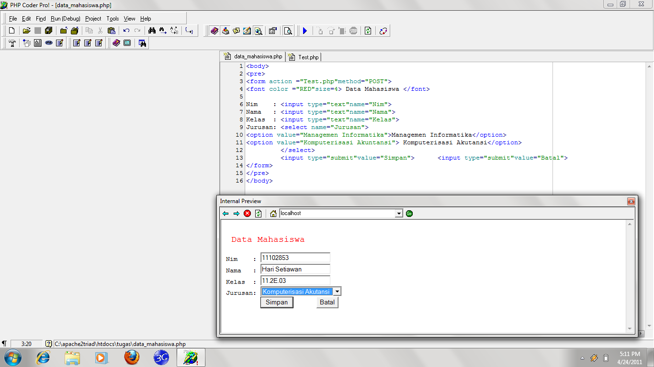Open the Tools menu
The height and width of the screenshot is (367, 654).
[113, 19]
